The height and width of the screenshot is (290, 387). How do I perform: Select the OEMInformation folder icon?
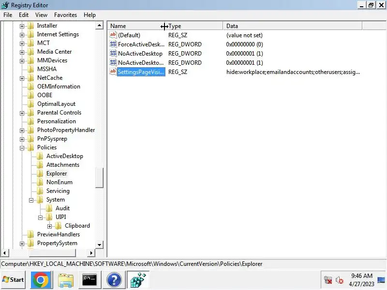(x=31, y=87)
